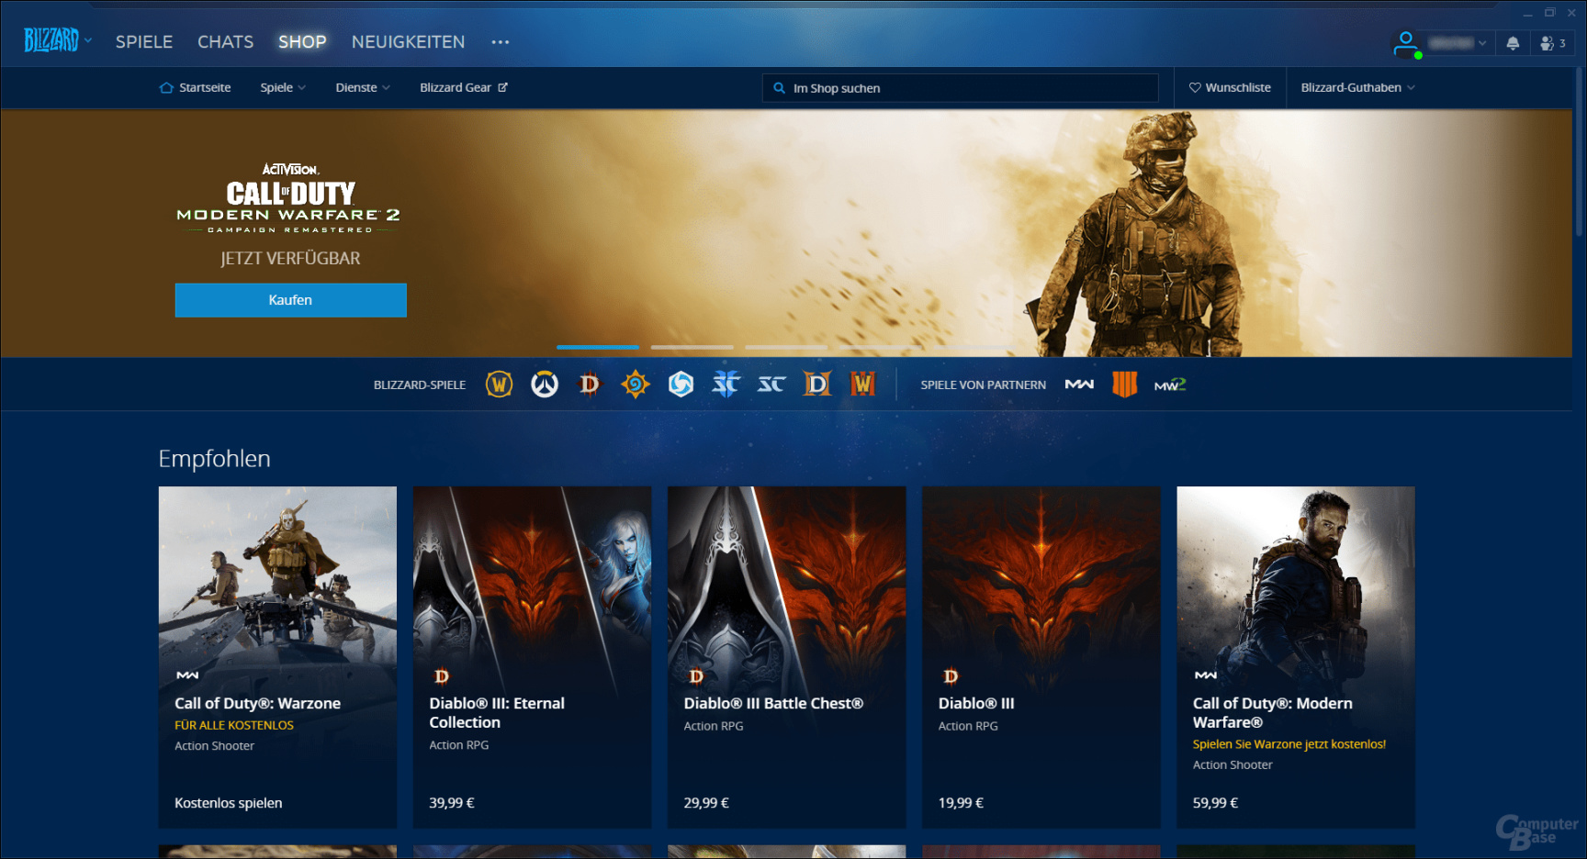
Task: Click the search magnifier icon
Action: [x=779, y=88]
